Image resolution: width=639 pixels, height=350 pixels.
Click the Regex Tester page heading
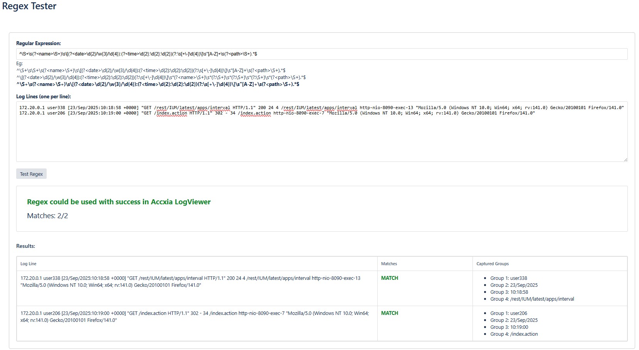[x=29, y=6]
